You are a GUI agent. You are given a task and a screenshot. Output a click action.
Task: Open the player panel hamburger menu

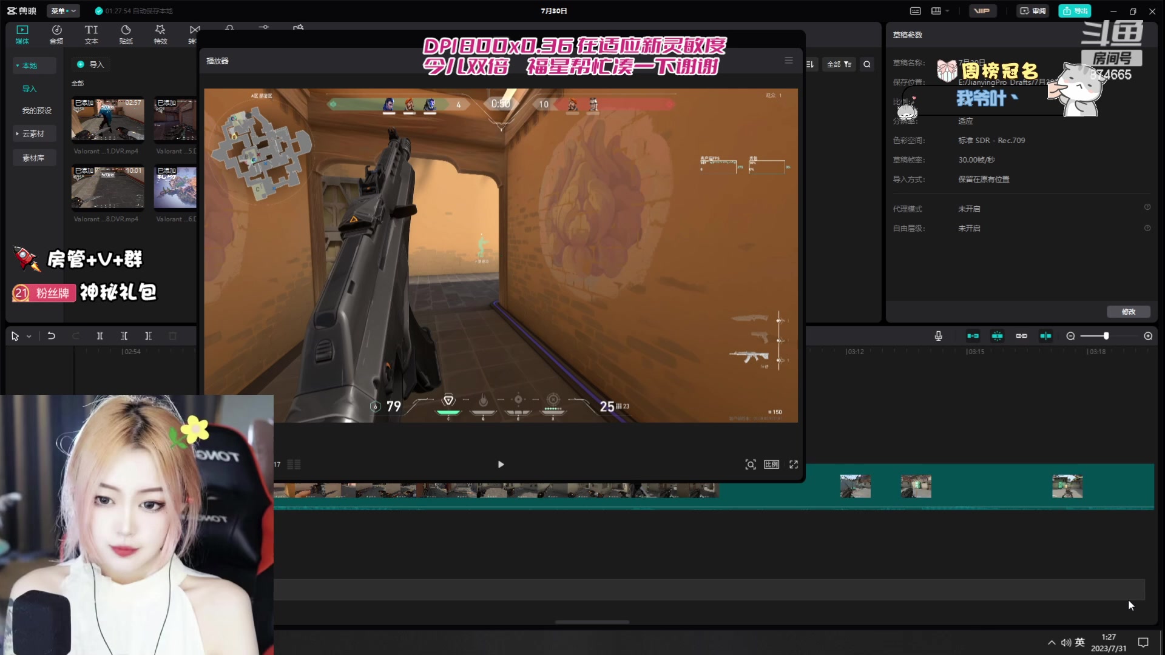click(789, 61)
